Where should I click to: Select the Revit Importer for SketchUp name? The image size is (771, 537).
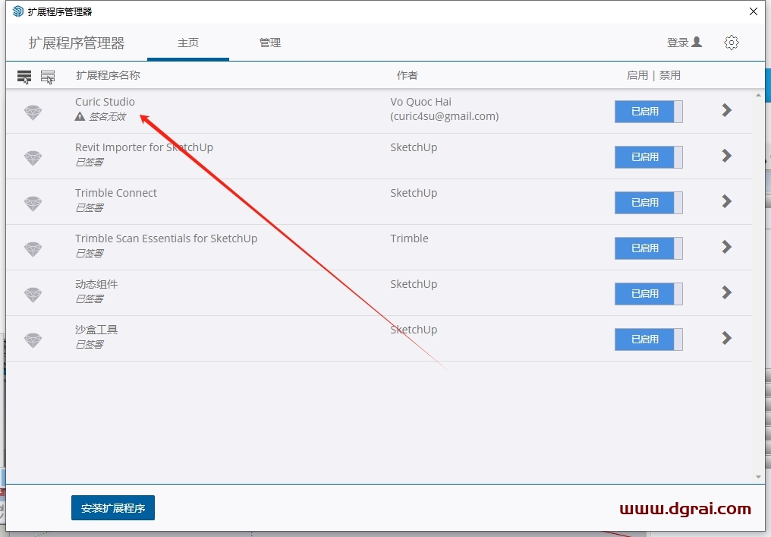pos(144,147)
